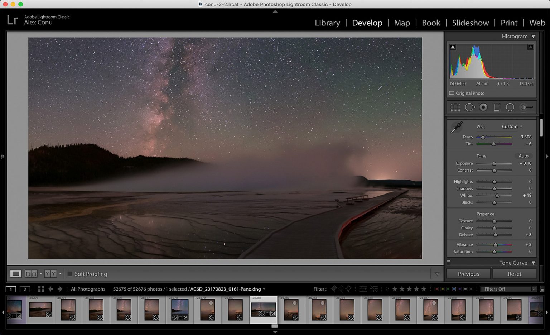Enable the shadow clipping indicator in histogram

click(x=453, y=47)
